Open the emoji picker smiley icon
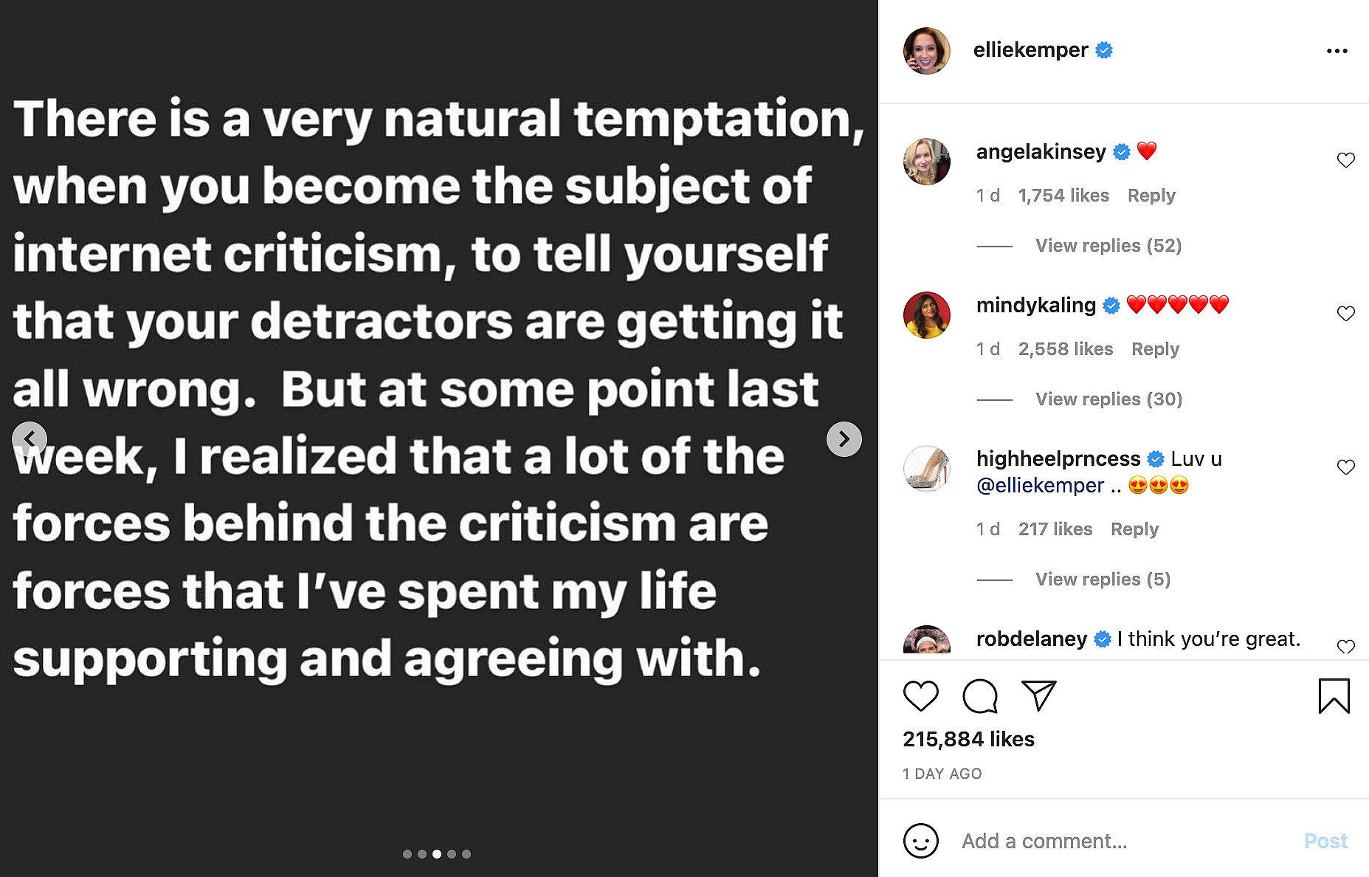The image size is (1369, 877). pyautogui.click(x=920, y=841)
